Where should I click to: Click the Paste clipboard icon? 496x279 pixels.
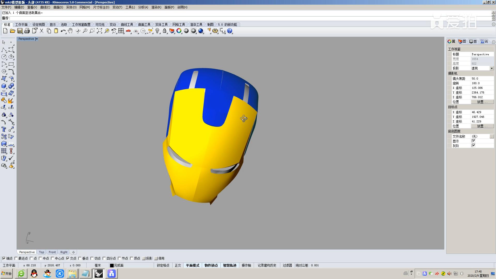click(56, 31)
